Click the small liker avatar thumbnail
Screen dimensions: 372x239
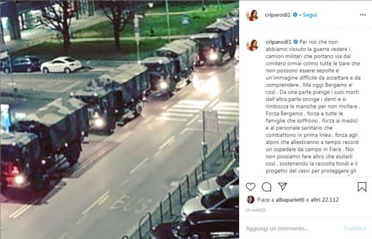click(x=250, y=200)
